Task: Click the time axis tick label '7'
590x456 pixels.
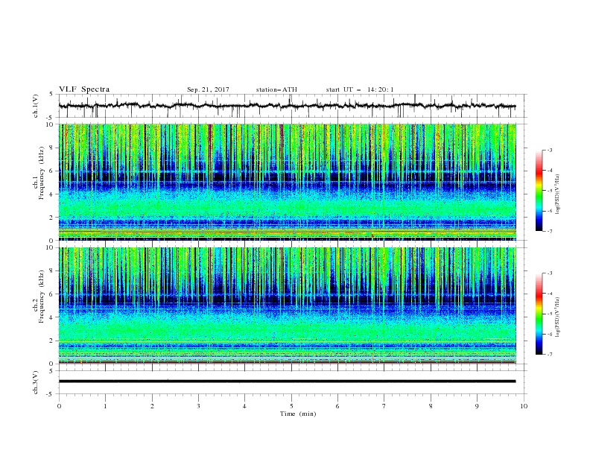Action: (x=384, y=406)
